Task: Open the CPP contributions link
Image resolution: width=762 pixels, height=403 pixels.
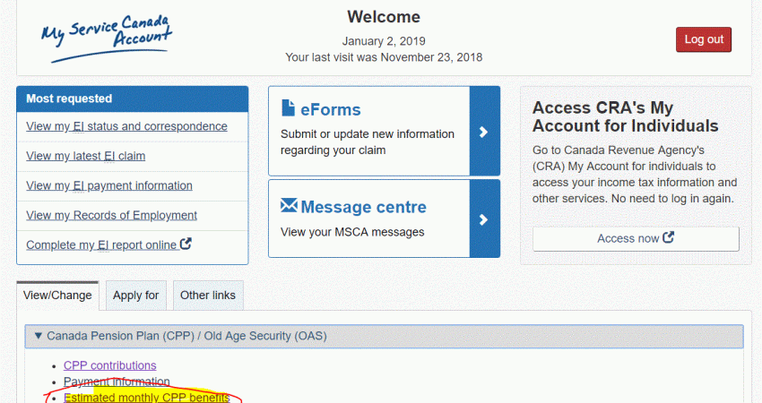Action: (x=109, y=365)
